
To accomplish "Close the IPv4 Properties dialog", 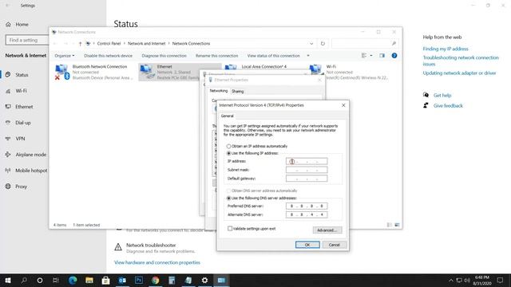I will 343,105.
